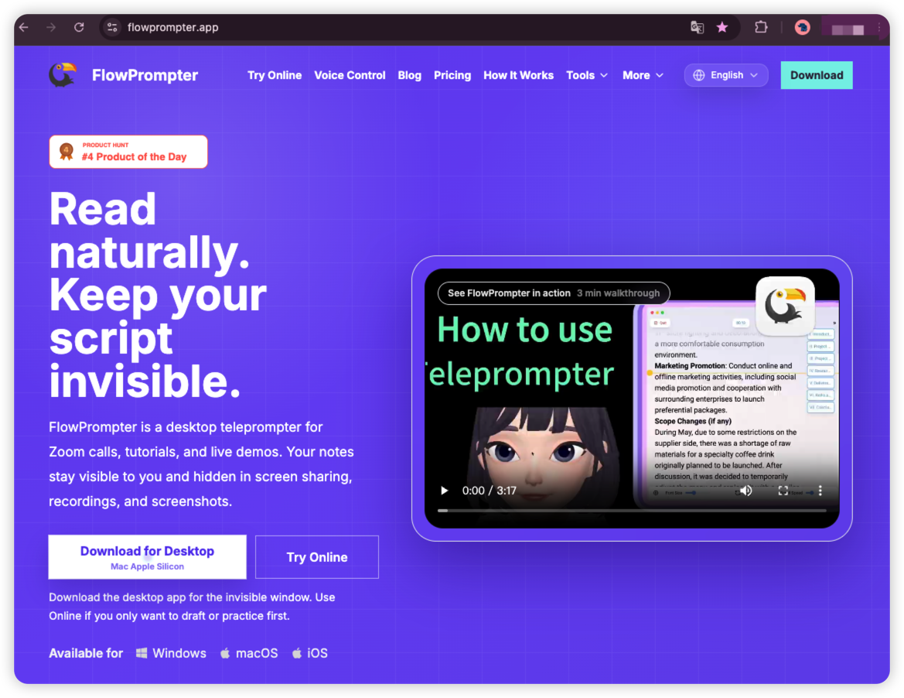Seek on the video progress bar
Screen dimensions: 904x698
(x=631, y=511)
